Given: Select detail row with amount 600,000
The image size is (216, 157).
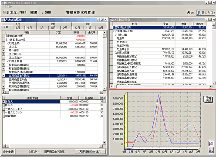Looking at the screenshot, I should coord(53,116).
